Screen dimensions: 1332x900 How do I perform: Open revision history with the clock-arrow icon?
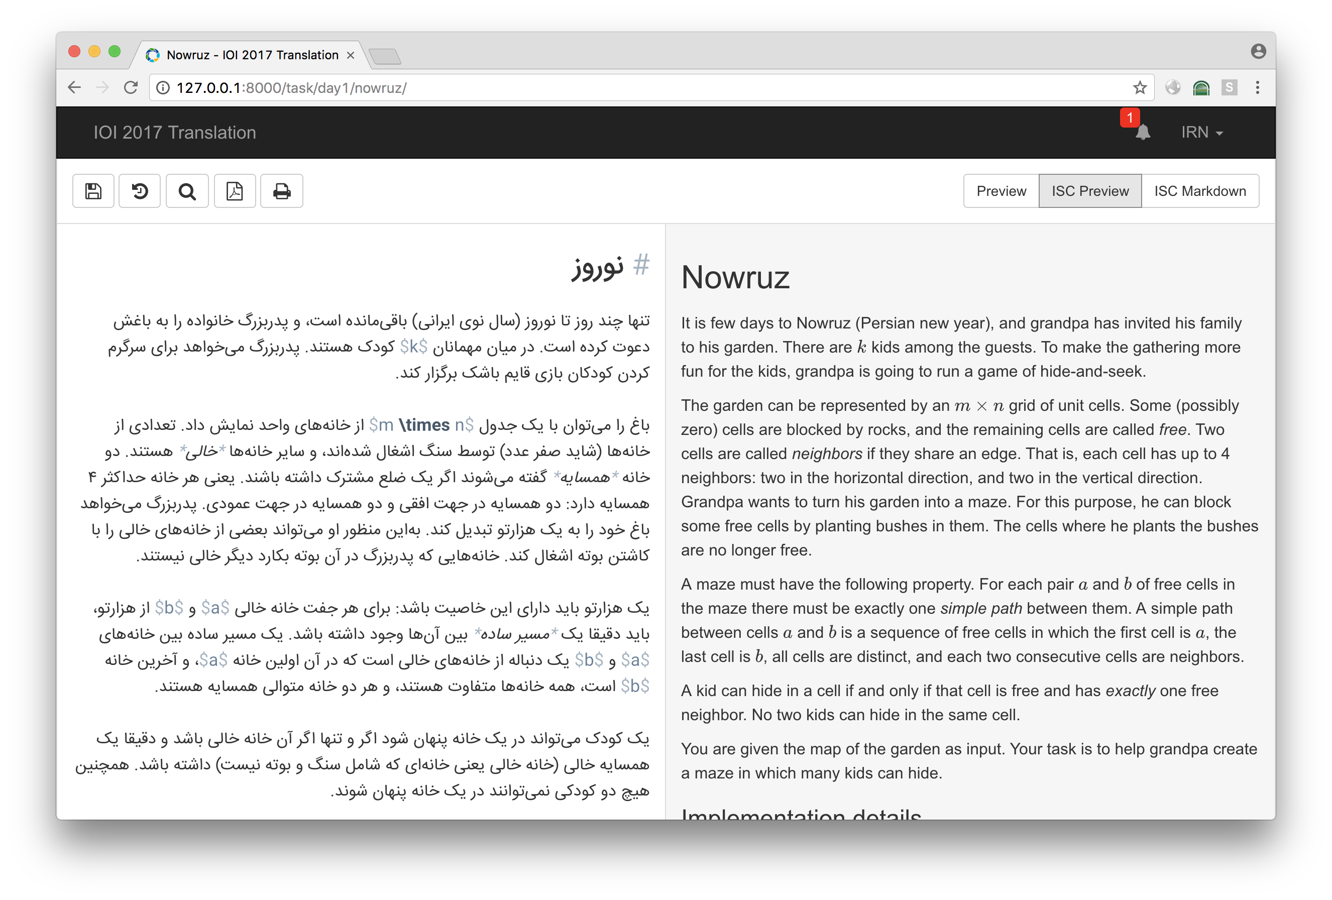coord(140,191)
